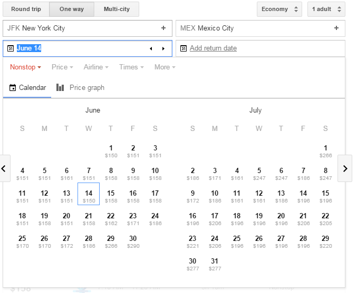Click the calendar icon beside Add return date
The width and height of the screenshot is (357, 293).
coord(184,48)
